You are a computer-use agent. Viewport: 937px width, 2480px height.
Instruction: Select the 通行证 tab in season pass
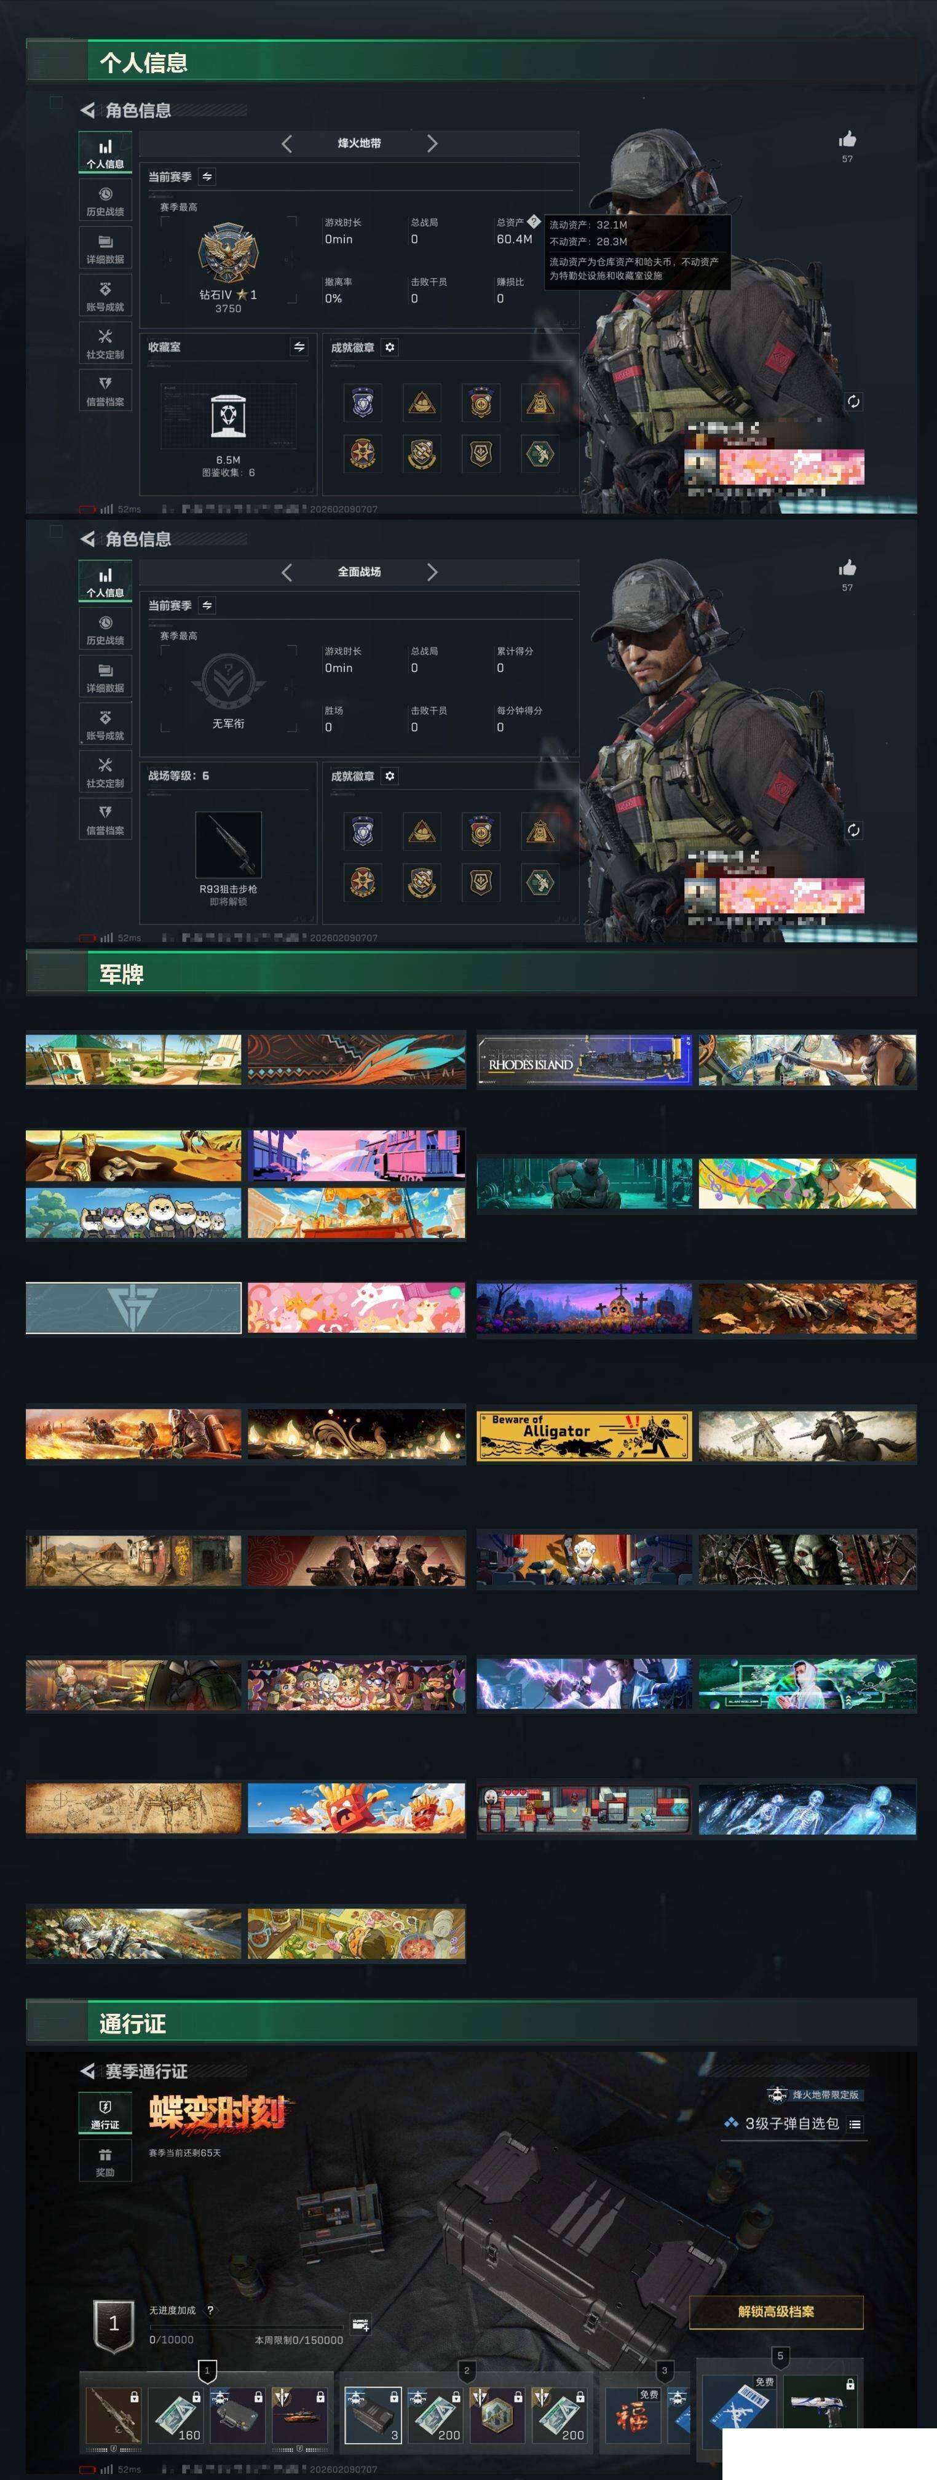105,2113
